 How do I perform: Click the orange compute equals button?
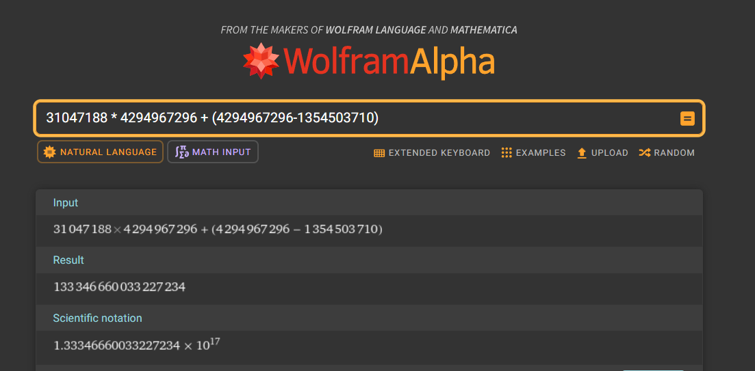pyautogui.click(x=687, y=118)
